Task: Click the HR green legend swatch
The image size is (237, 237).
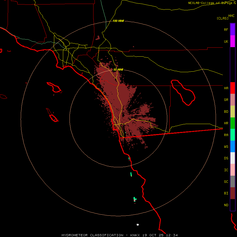Action: [233, 123]
